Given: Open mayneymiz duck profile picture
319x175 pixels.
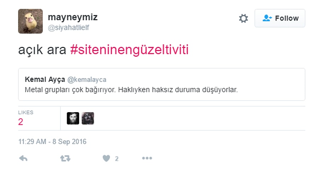Looking at the screenshot, I should [30, 21].
